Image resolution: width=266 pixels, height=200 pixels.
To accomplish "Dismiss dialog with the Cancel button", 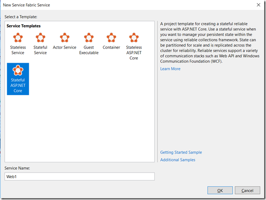I will pos(247,190).
